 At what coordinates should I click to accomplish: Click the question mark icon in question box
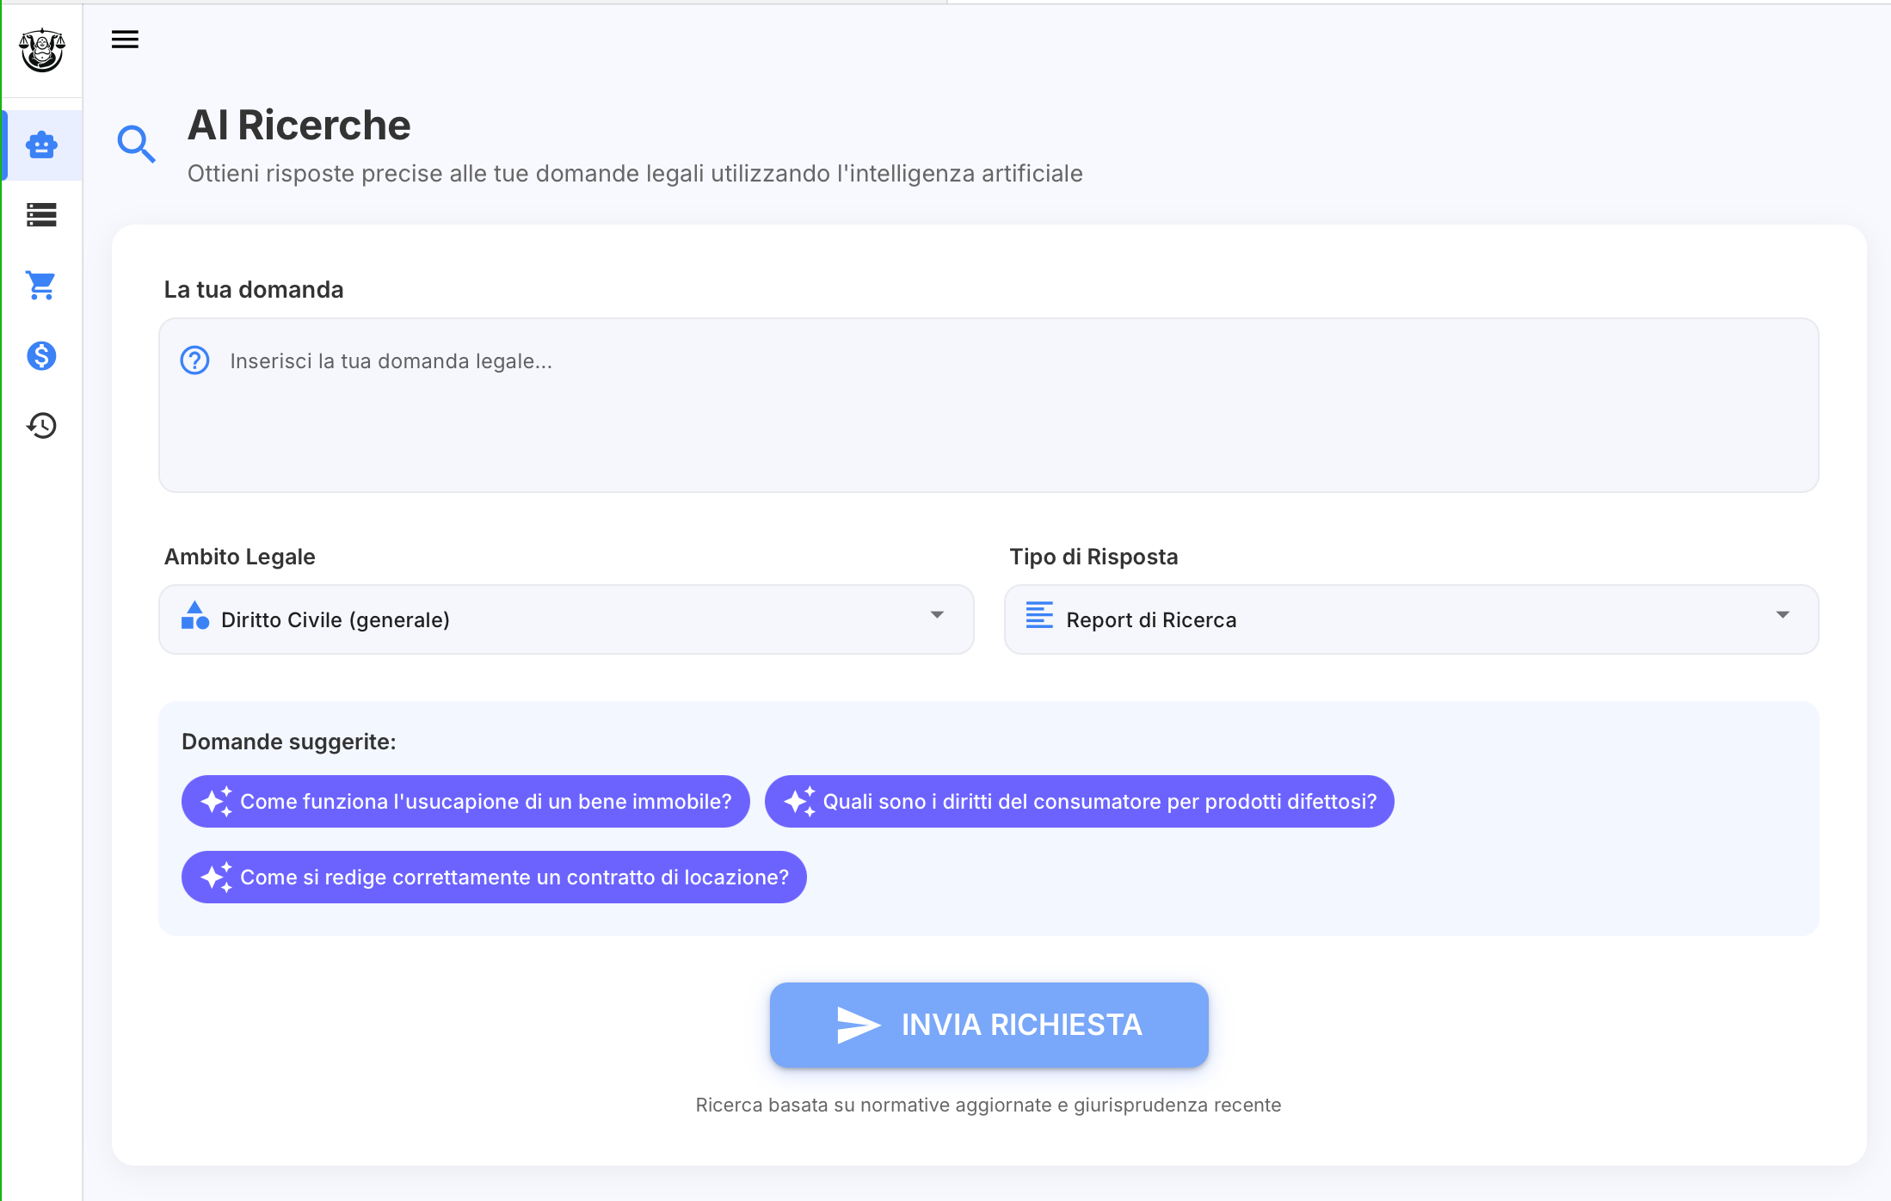click(194, 360)
